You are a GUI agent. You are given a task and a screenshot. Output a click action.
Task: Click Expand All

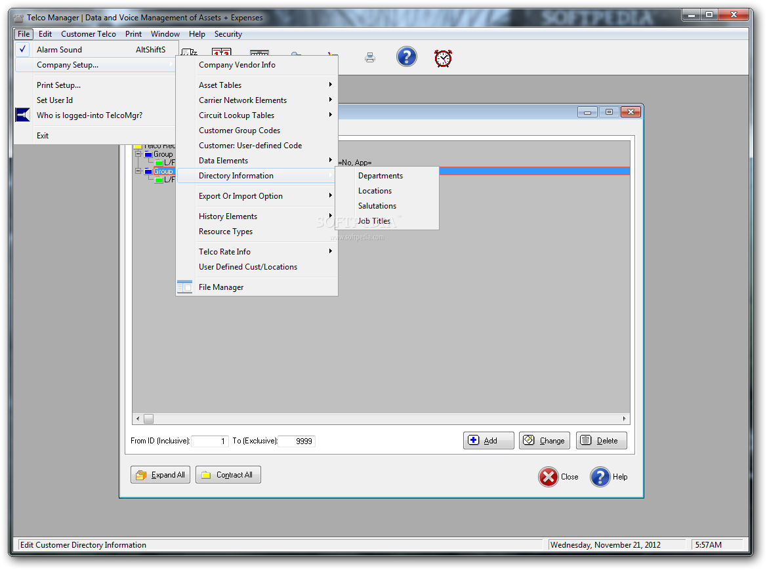(160, 475)
